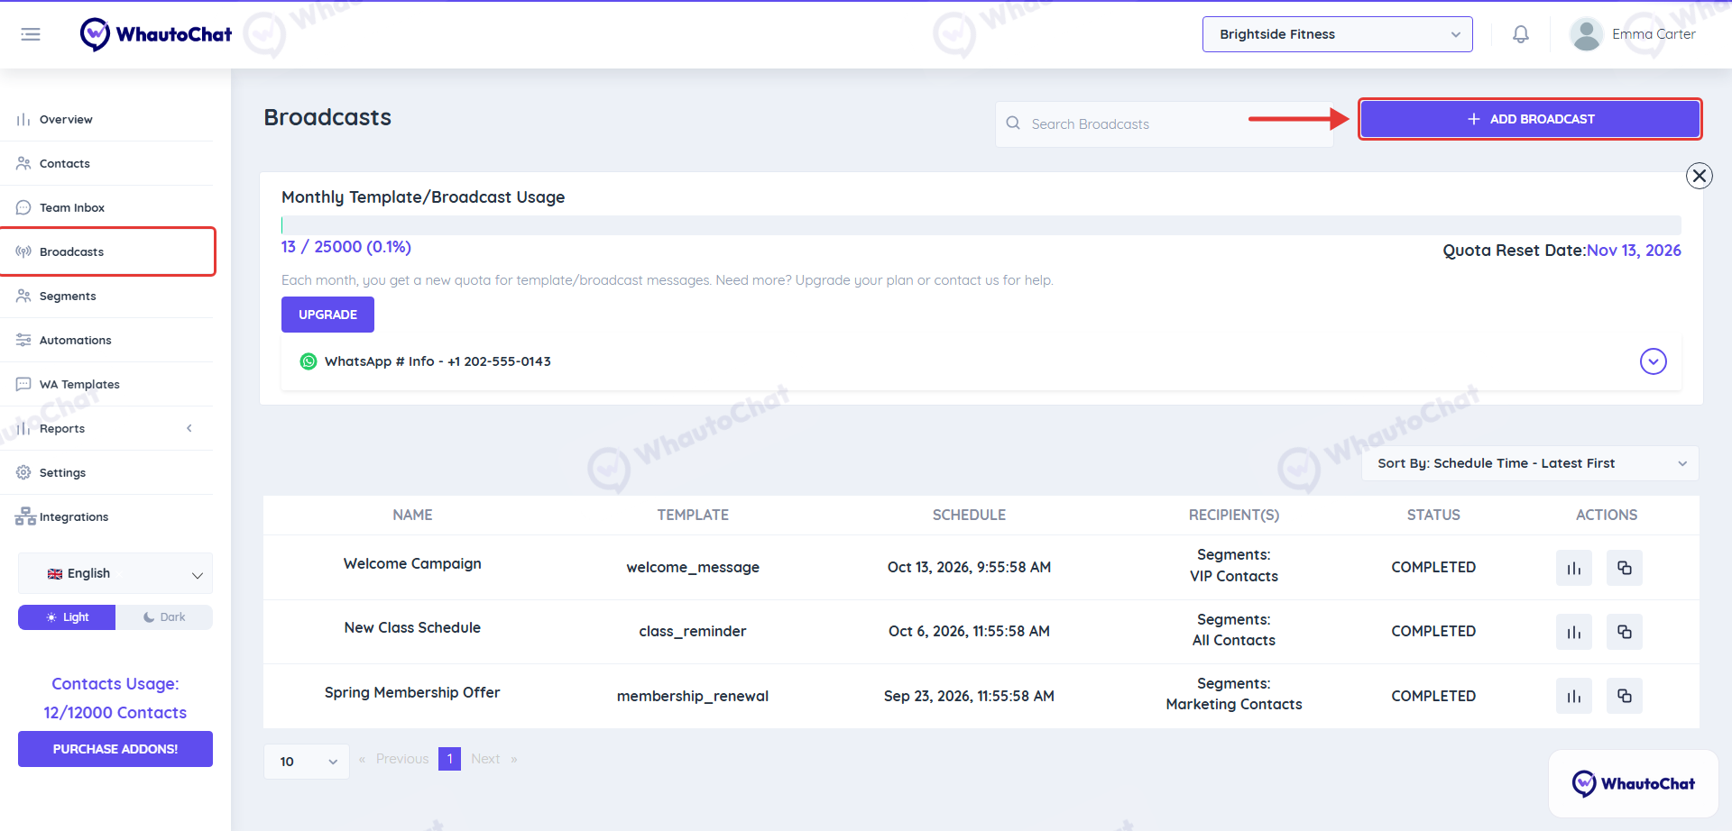Screen dimensions: 1732x831
Task: Click Purchase Addons button
Action: tap(115, 749)
